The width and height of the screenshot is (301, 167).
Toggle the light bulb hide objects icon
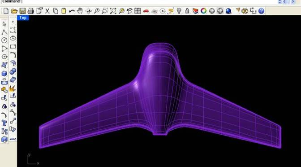pyautogui.click(x=179, y=11)
